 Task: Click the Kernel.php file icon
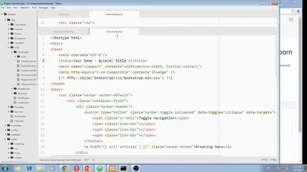coord(15,98)
